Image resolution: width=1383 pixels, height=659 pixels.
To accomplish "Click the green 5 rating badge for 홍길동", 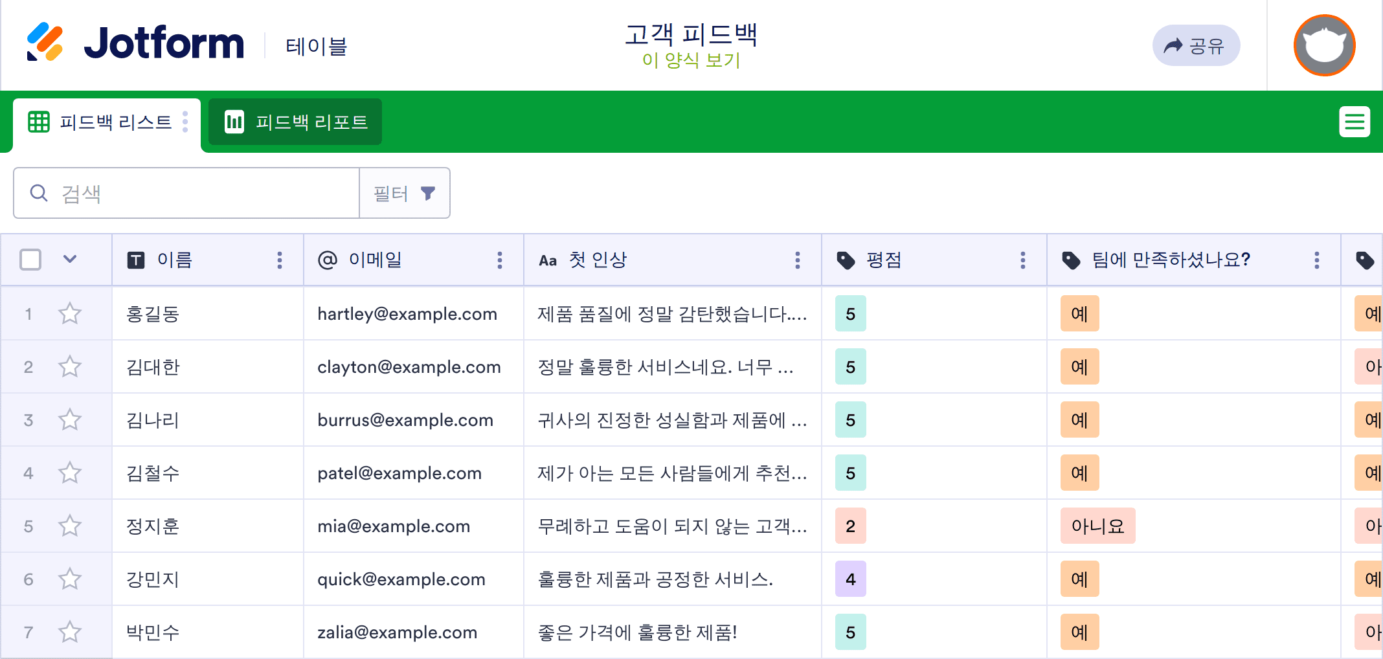I will (x=849, y=313).
